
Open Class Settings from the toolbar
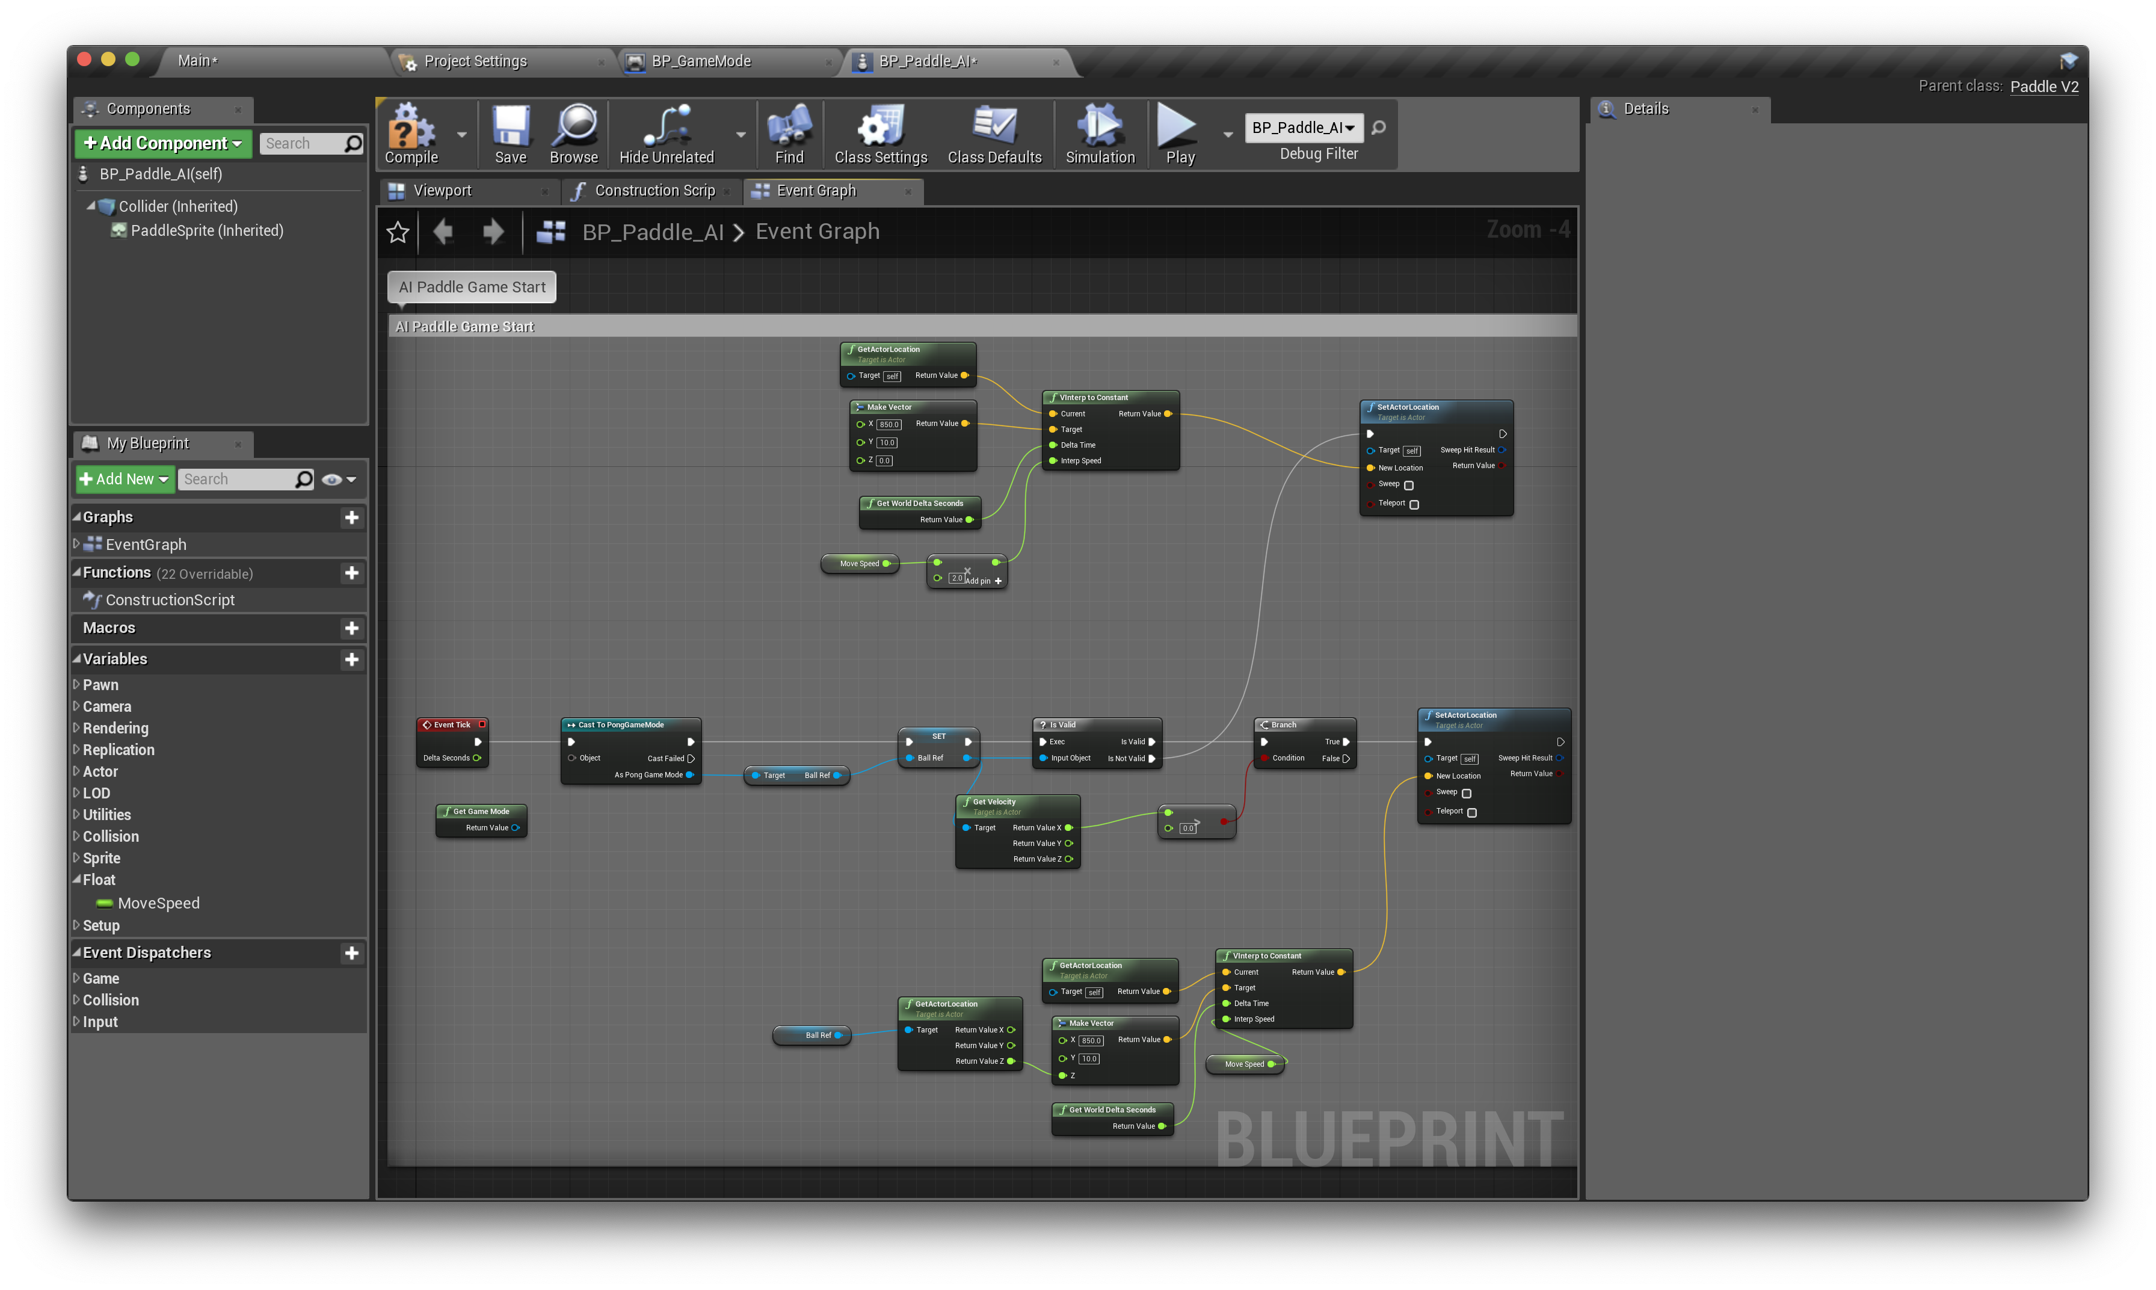click(x=880, y=127)
